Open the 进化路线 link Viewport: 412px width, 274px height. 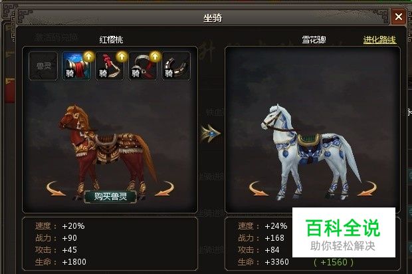click(379, 40)
